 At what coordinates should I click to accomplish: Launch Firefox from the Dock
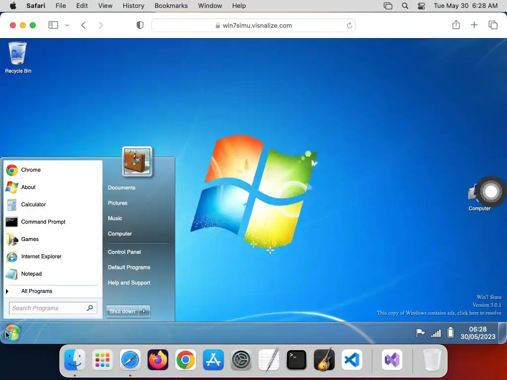click(158, 360)
